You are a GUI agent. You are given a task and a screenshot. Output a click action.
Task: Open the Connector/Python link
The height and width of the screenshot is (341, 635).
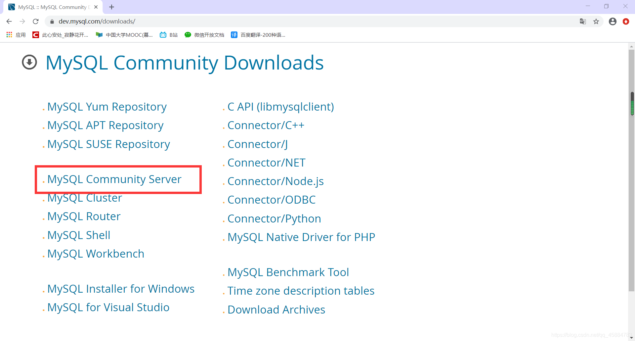[x=275, y=219]
